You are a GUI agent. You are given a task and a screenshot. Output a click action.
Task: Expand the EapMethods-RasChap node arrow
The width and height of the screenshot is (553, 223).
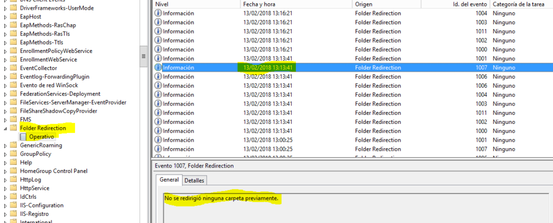point(5,25)
